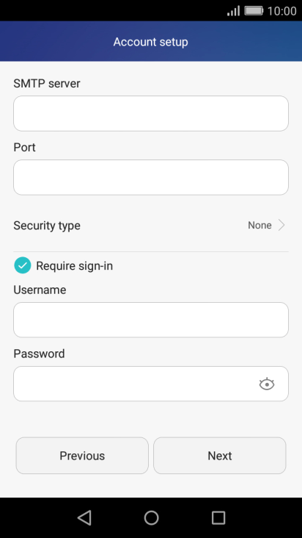The height and width of the screenshot is (538, 302).
Task: Go to the Next setup step
Action: click(220, 456)
